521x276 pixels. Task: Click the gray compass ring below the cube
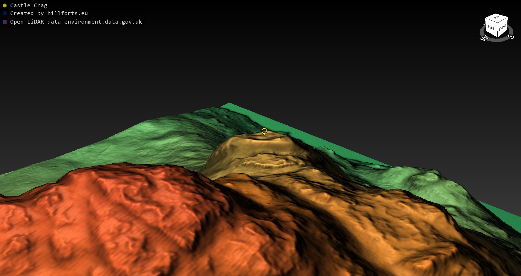coord(497,40)
